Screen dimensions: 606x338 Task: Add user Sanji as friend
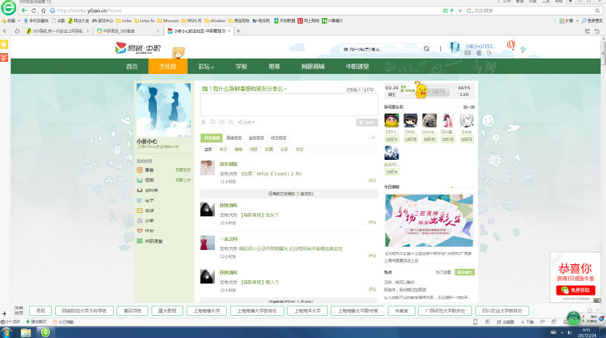(x=467, y=138)
